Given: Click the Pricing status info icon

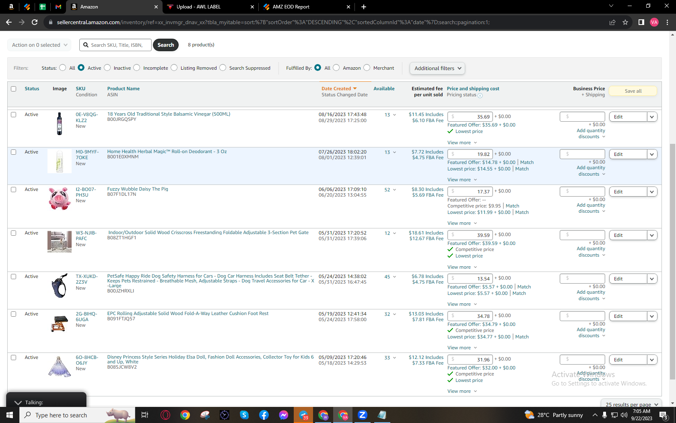Looking at the screenshot, I should coord(480,95).
